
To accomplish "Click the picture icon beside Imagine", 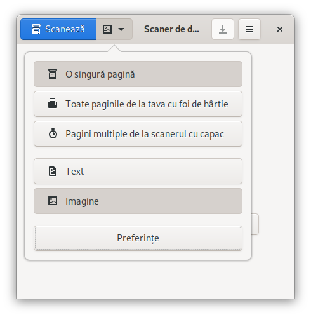I will [53, 201].
